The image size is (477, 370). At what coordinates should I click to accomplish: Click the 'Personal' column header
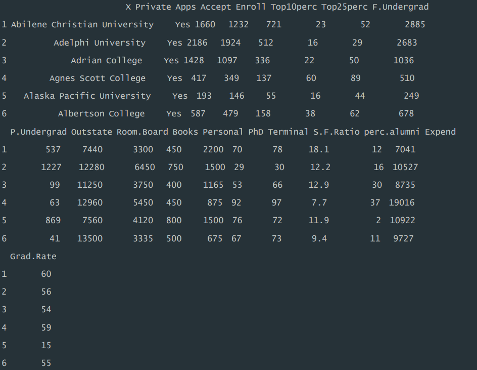coord(223,132)
